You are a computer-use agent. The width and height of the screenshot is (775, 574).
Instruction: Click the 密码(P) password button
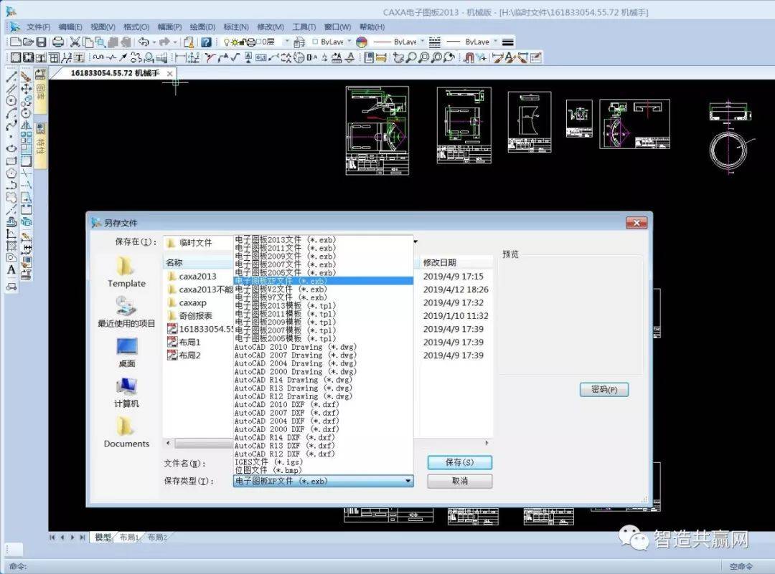click(x=604, y=389)
